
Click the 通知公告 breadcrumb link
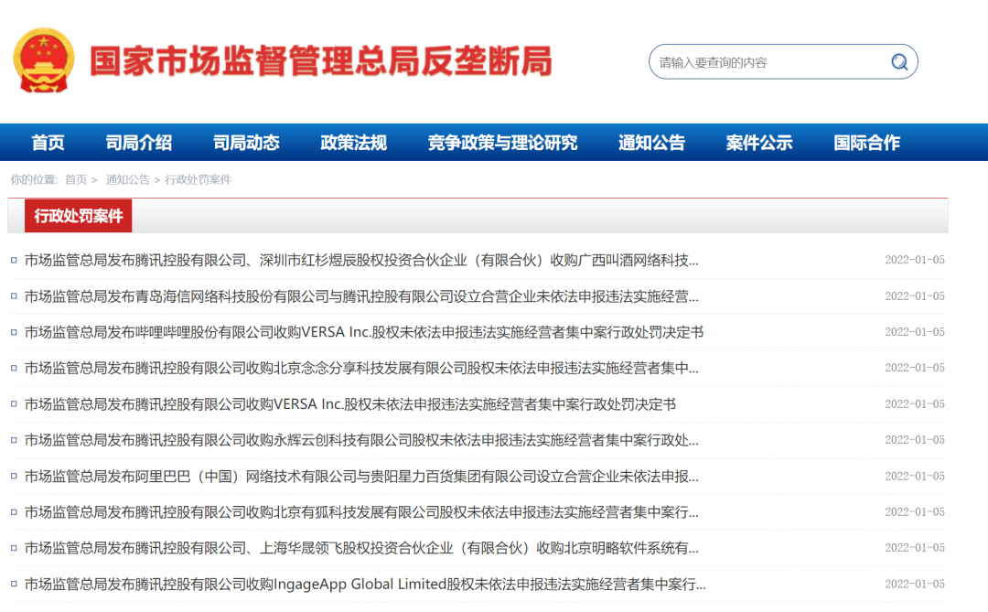[127, 179]
